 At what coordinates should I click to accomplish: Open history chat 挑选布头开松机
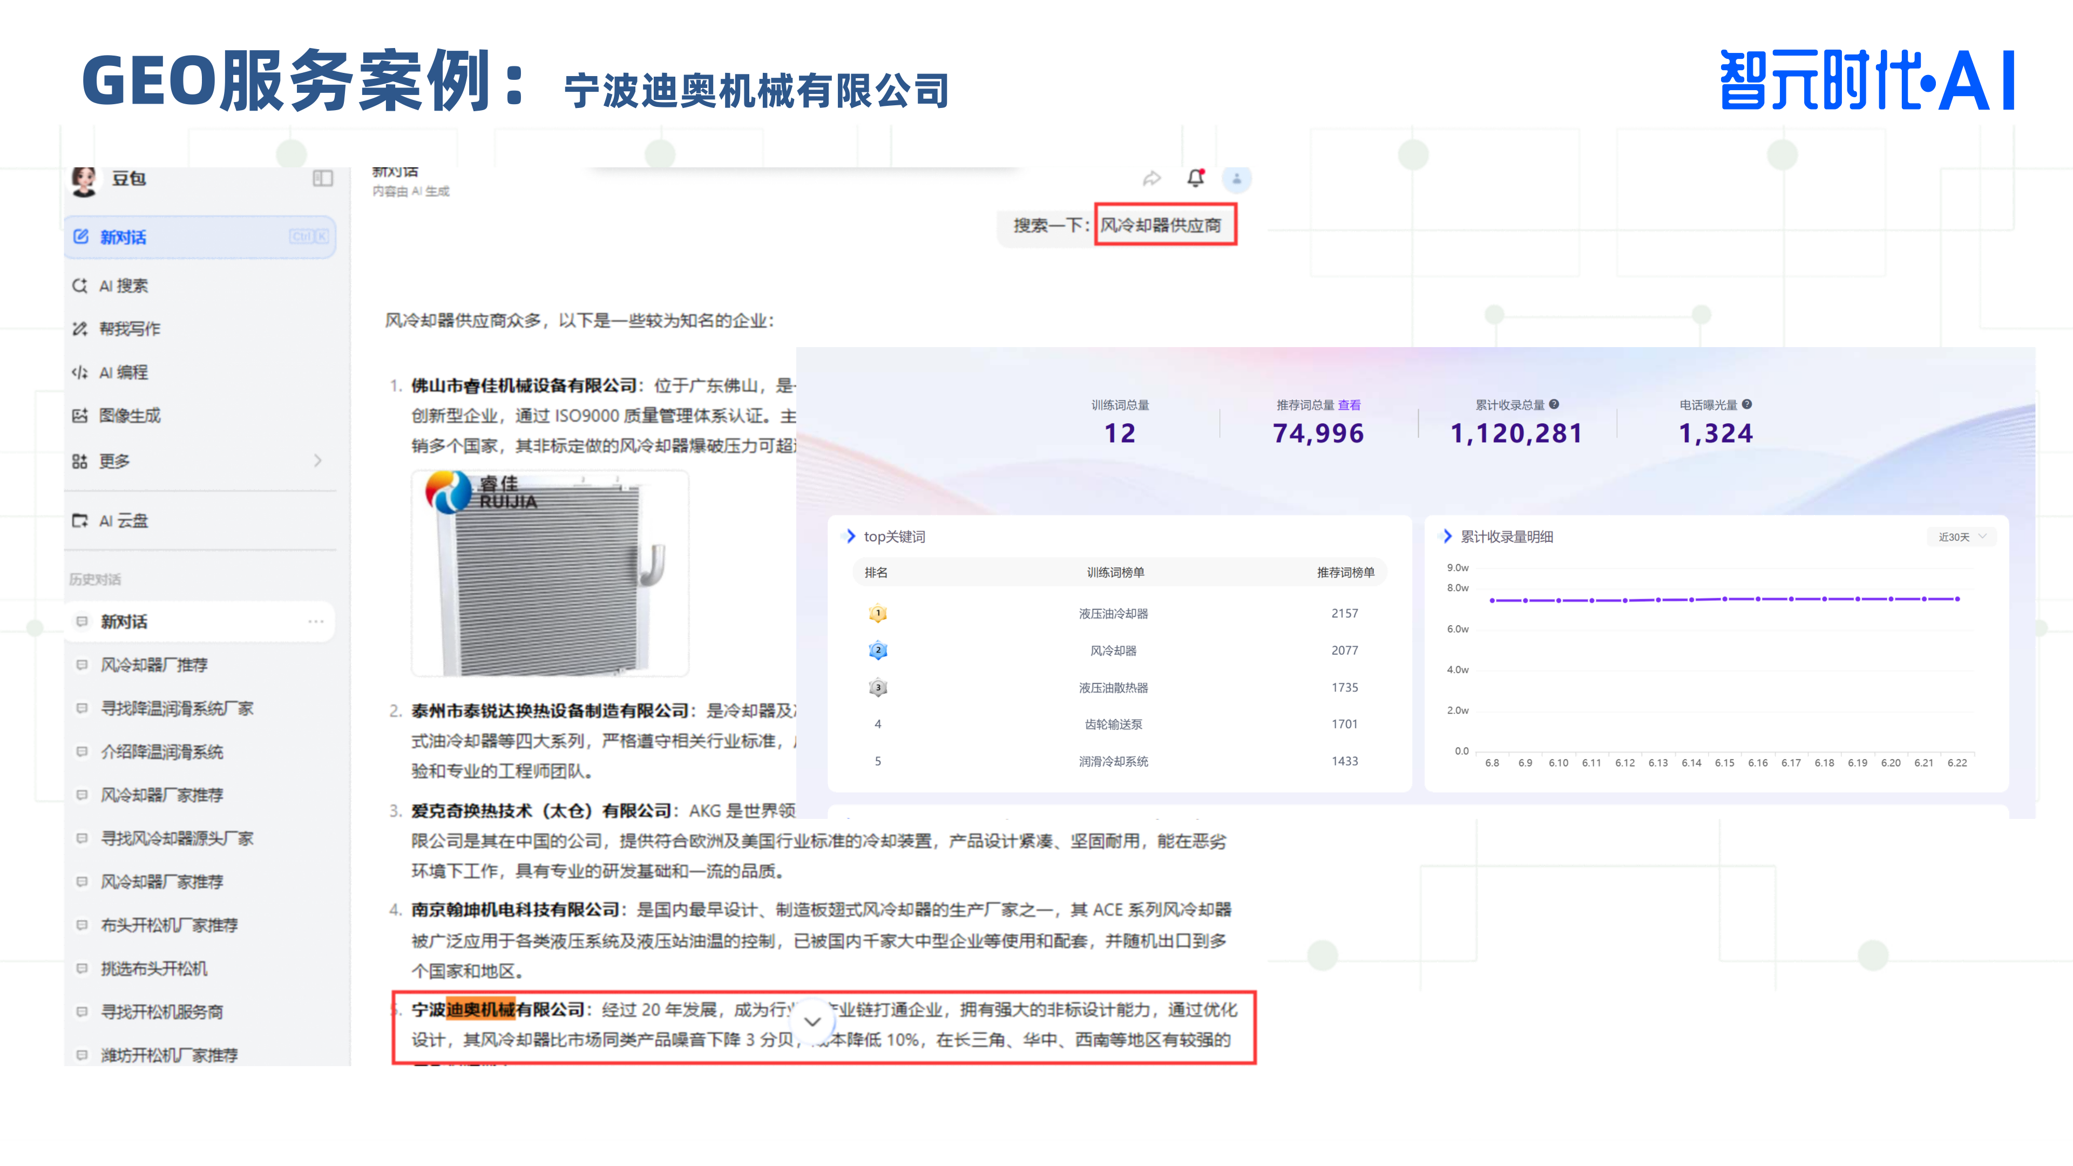[154, 969]
